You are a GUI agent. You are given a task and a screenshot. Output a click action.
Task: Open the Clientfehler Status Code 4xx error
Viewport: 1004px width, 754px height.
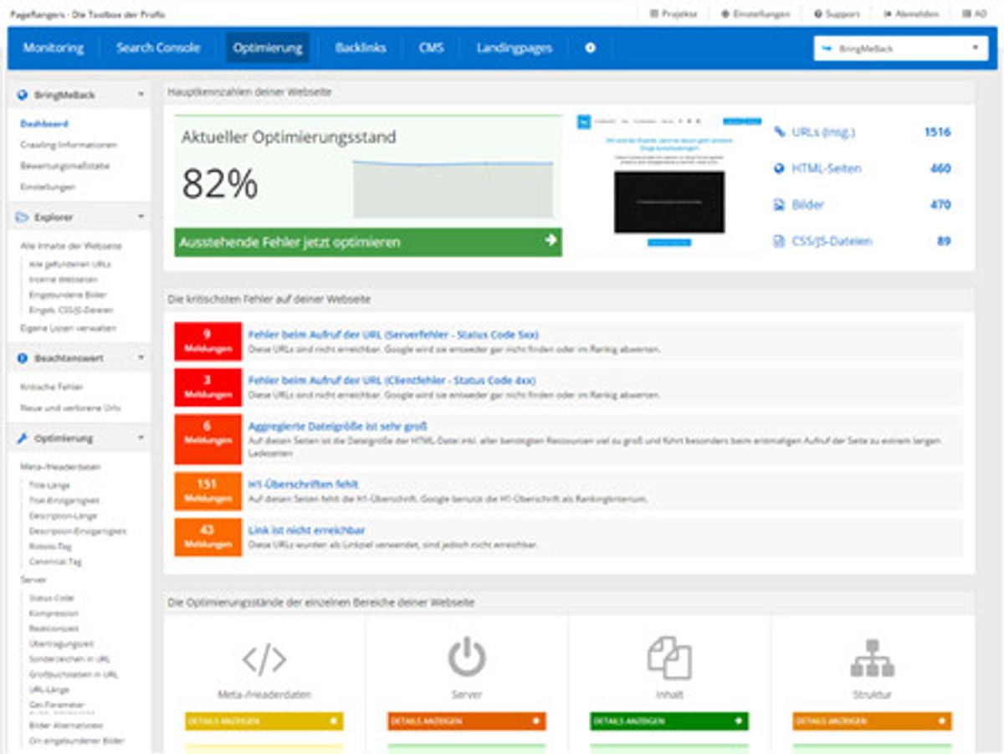[x=392, y=380]
